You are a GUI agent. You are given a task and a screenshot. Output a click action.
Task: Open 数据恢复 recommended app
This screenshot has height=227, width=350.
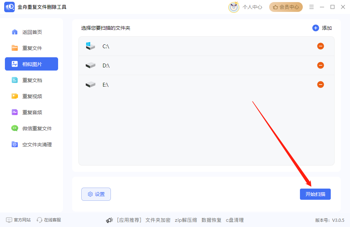(x=211, y=220)
